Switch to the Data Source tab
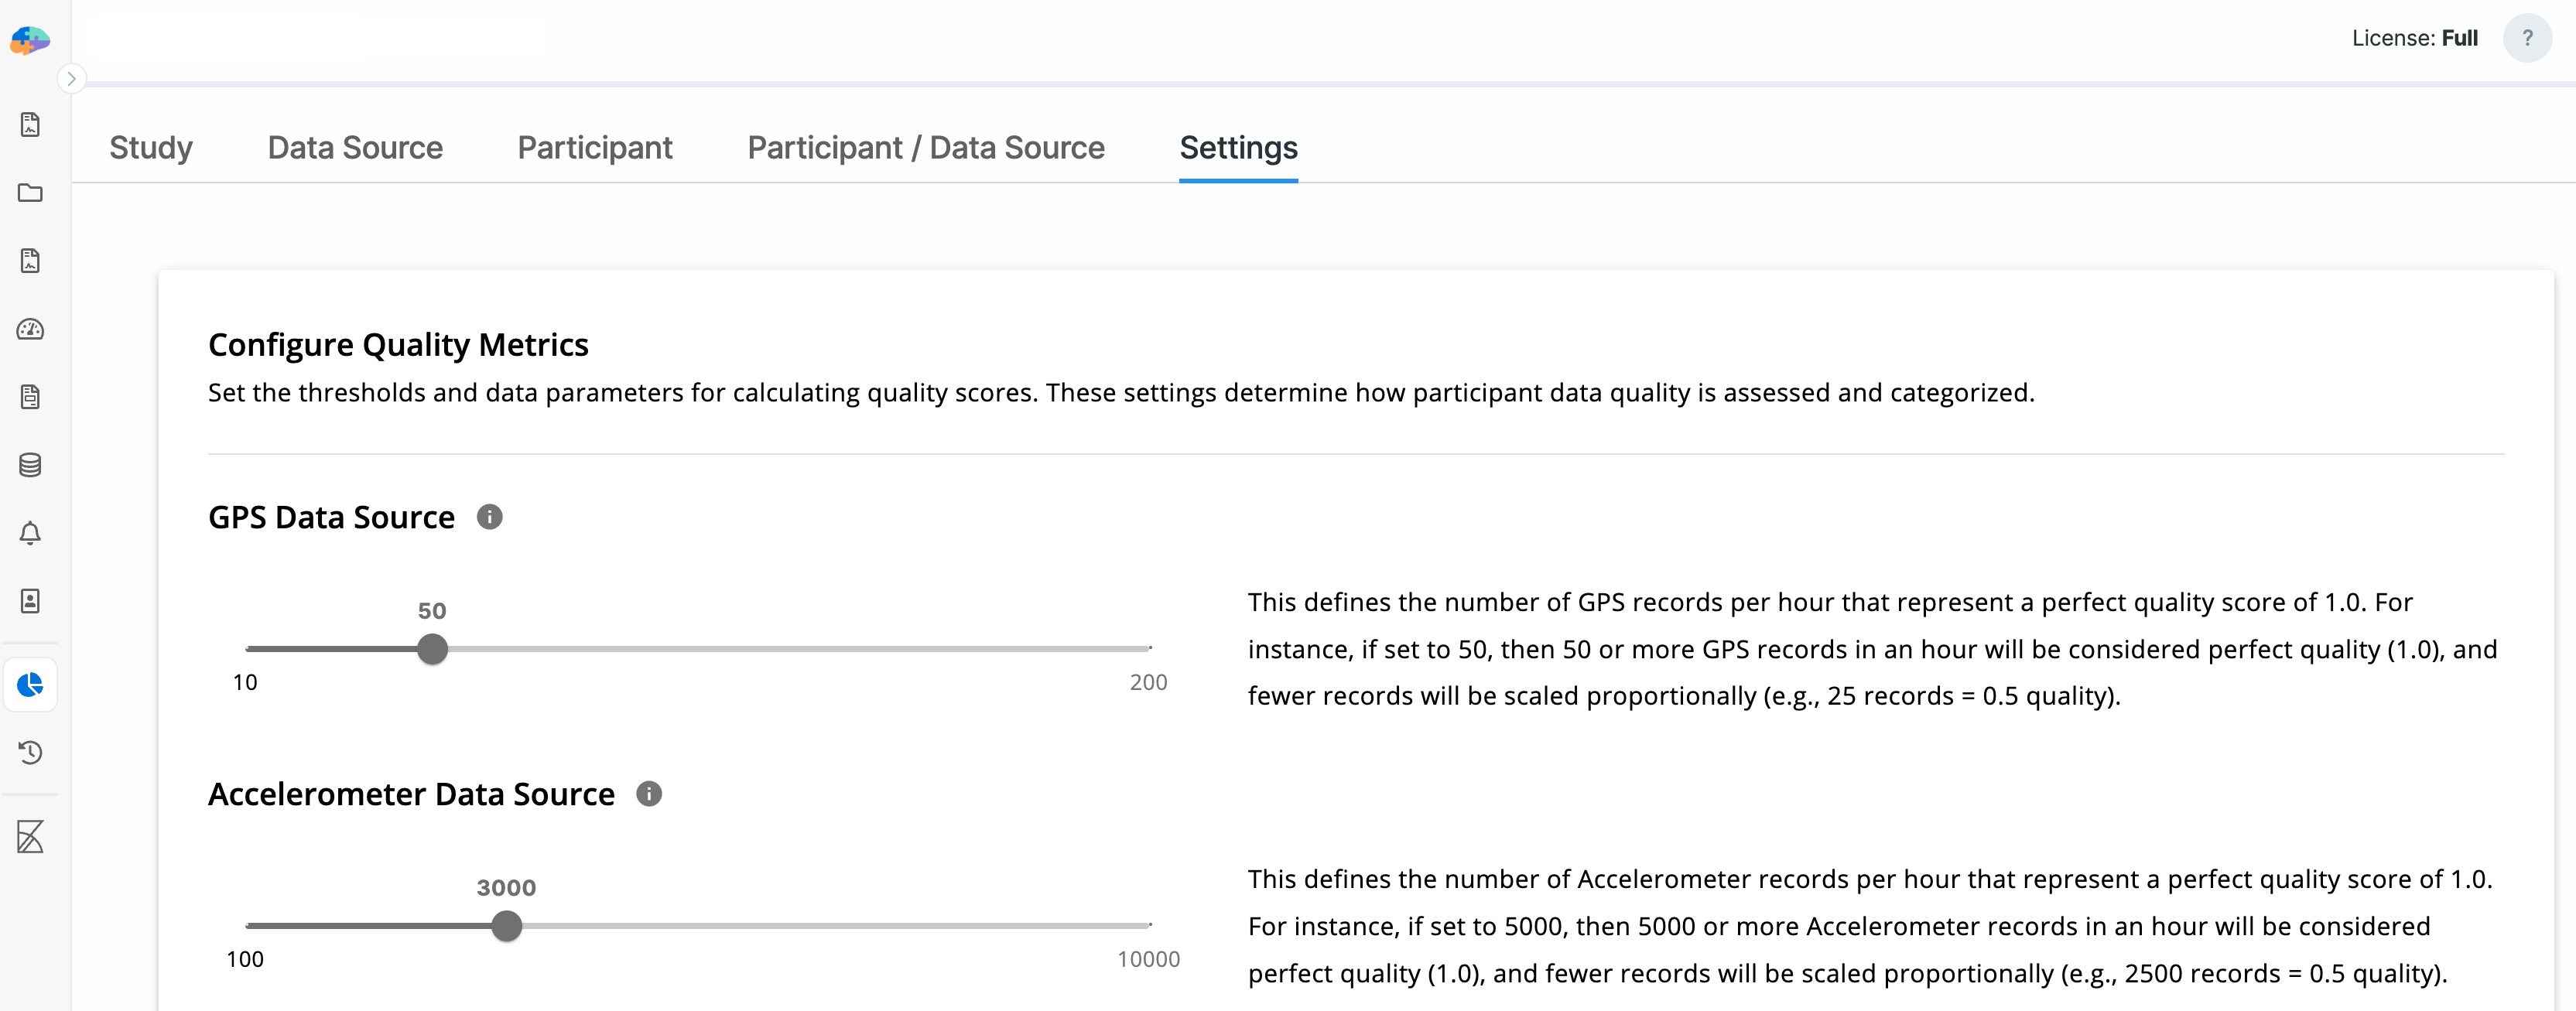 coord(355,148)
